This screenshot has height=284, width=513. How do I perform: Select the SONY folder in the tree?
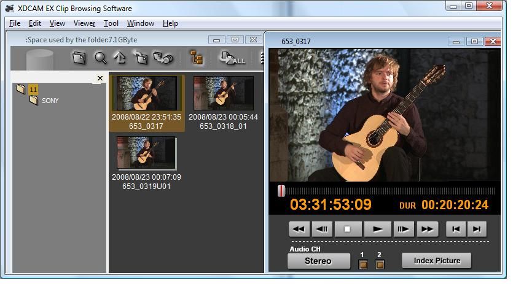50,101
